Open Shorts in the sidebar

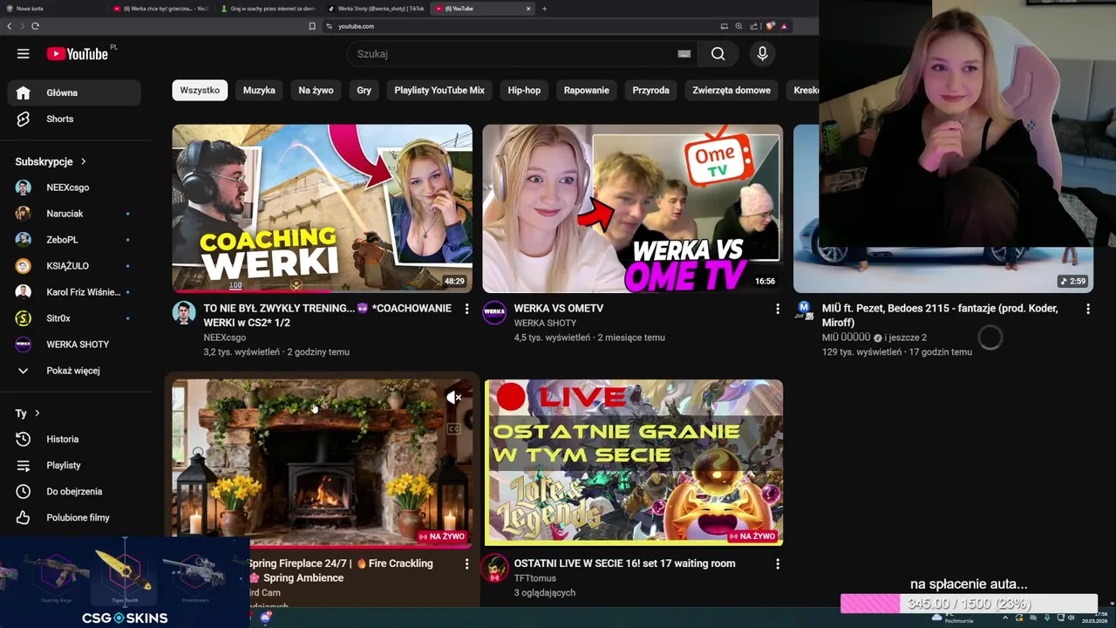click(x=74, y=119)
